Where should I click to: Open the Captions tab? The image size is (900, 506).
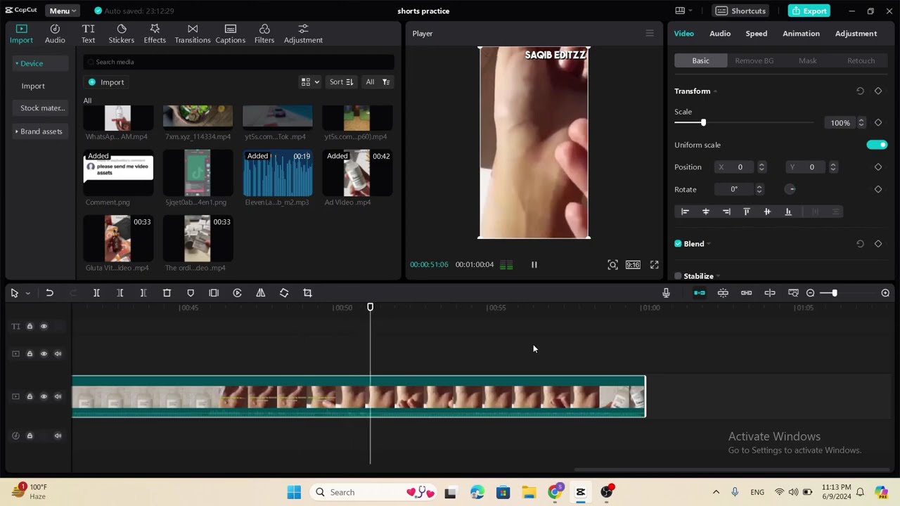[x=231, y=34]
